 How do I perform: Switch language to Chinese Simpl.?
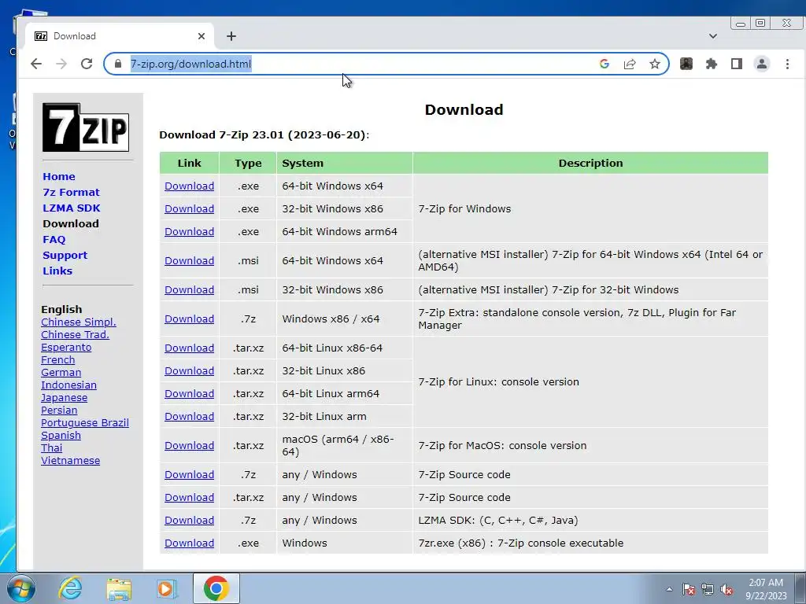(x=79, y=322)
